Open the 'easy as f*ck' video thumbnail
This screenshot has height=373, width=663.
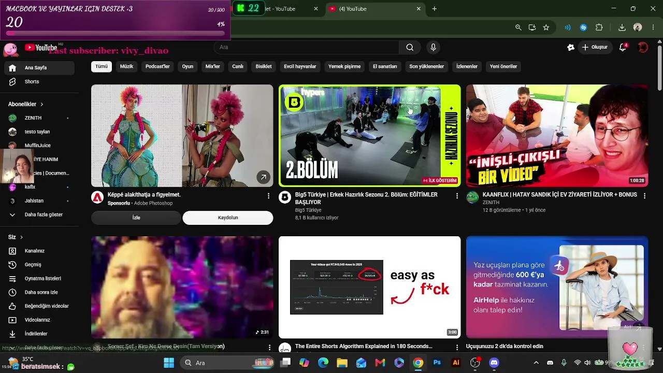(369, 287)
